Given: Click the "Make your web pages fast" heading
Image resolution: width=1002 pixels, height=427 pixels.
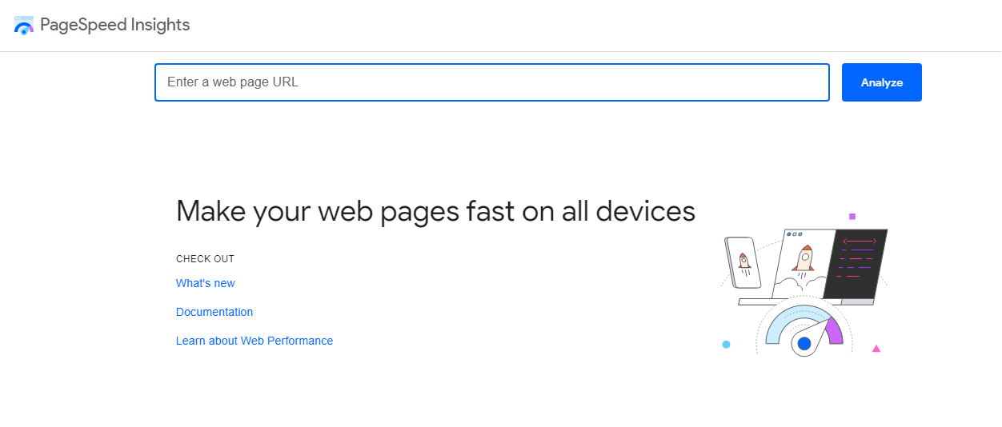Looking at the screenshot, I should (435, 211).
